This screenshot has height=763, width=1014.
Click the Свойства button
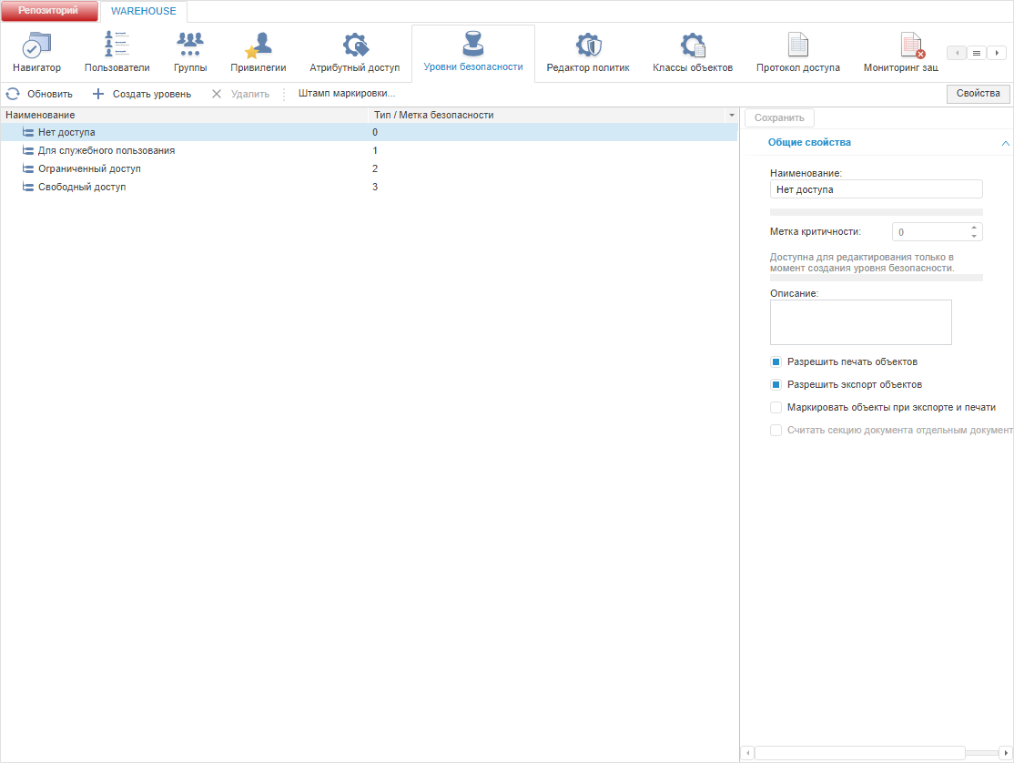tap(978, 94)
